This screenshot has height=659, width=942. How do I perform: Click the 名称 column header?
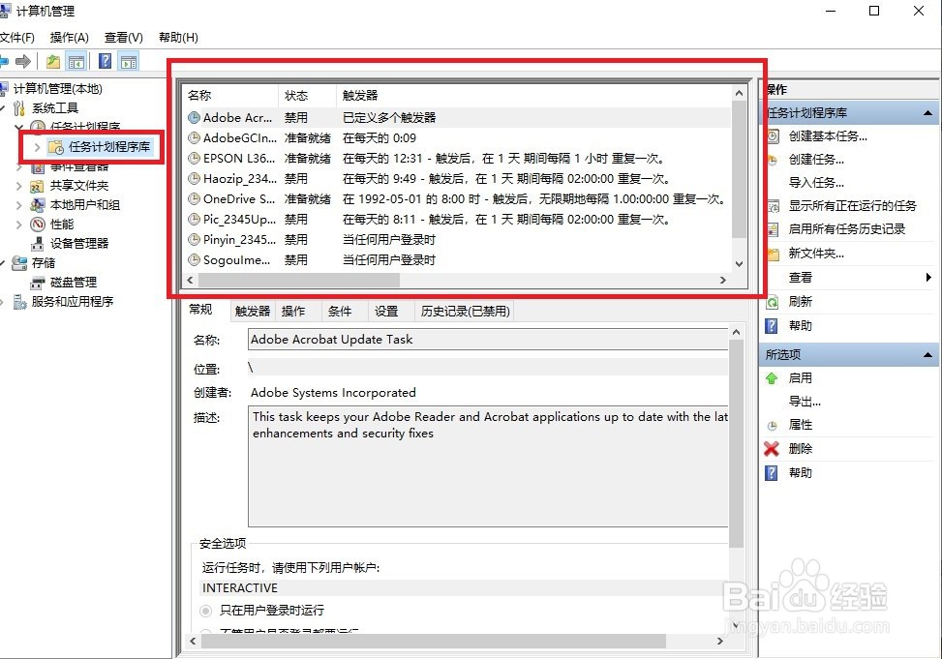230,96
